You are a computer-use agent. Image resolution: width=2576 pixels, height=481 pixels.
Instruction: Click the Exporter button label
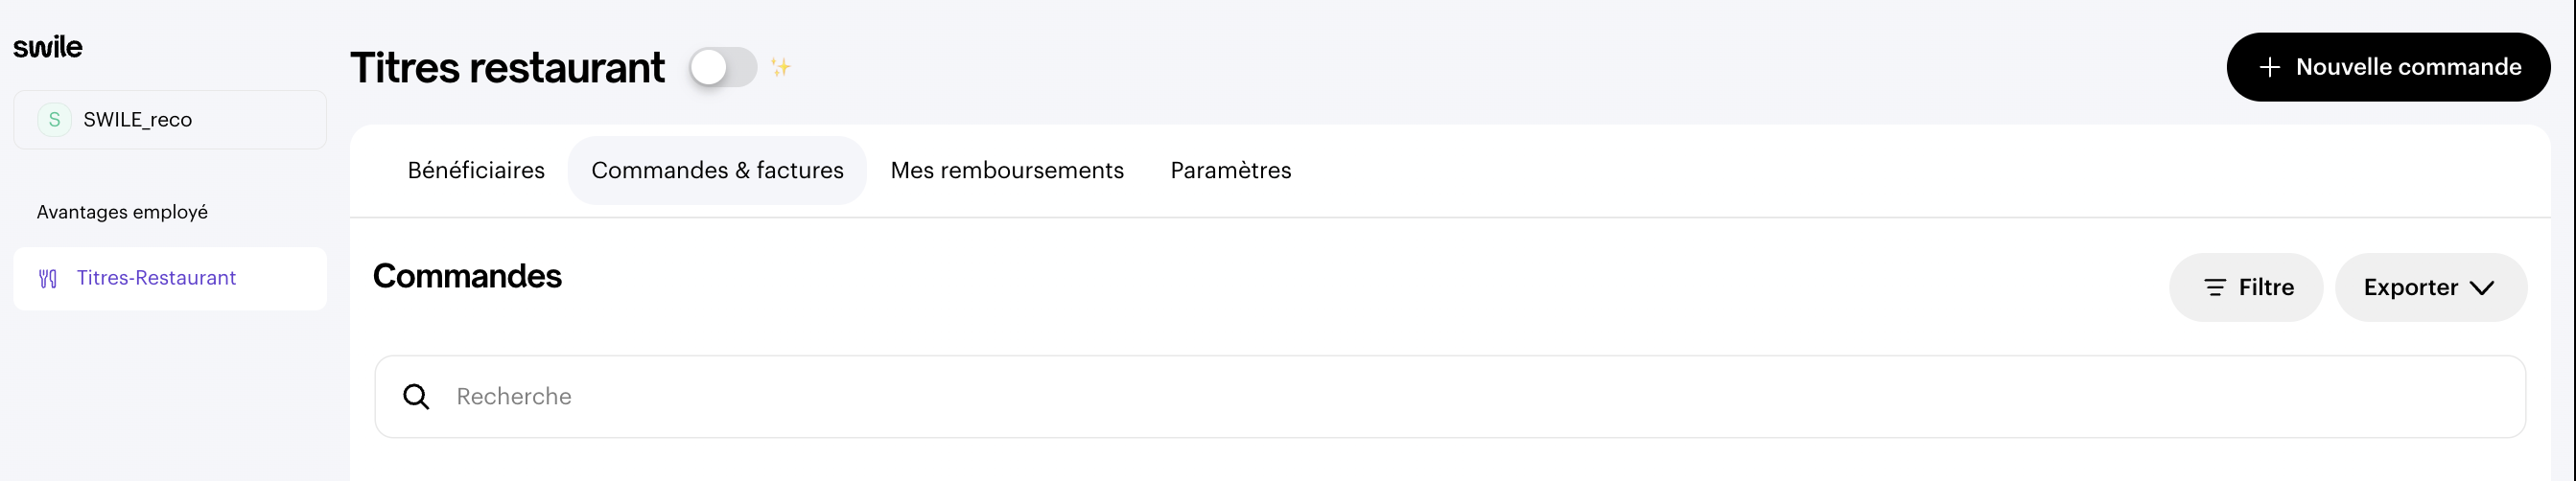2410,288
